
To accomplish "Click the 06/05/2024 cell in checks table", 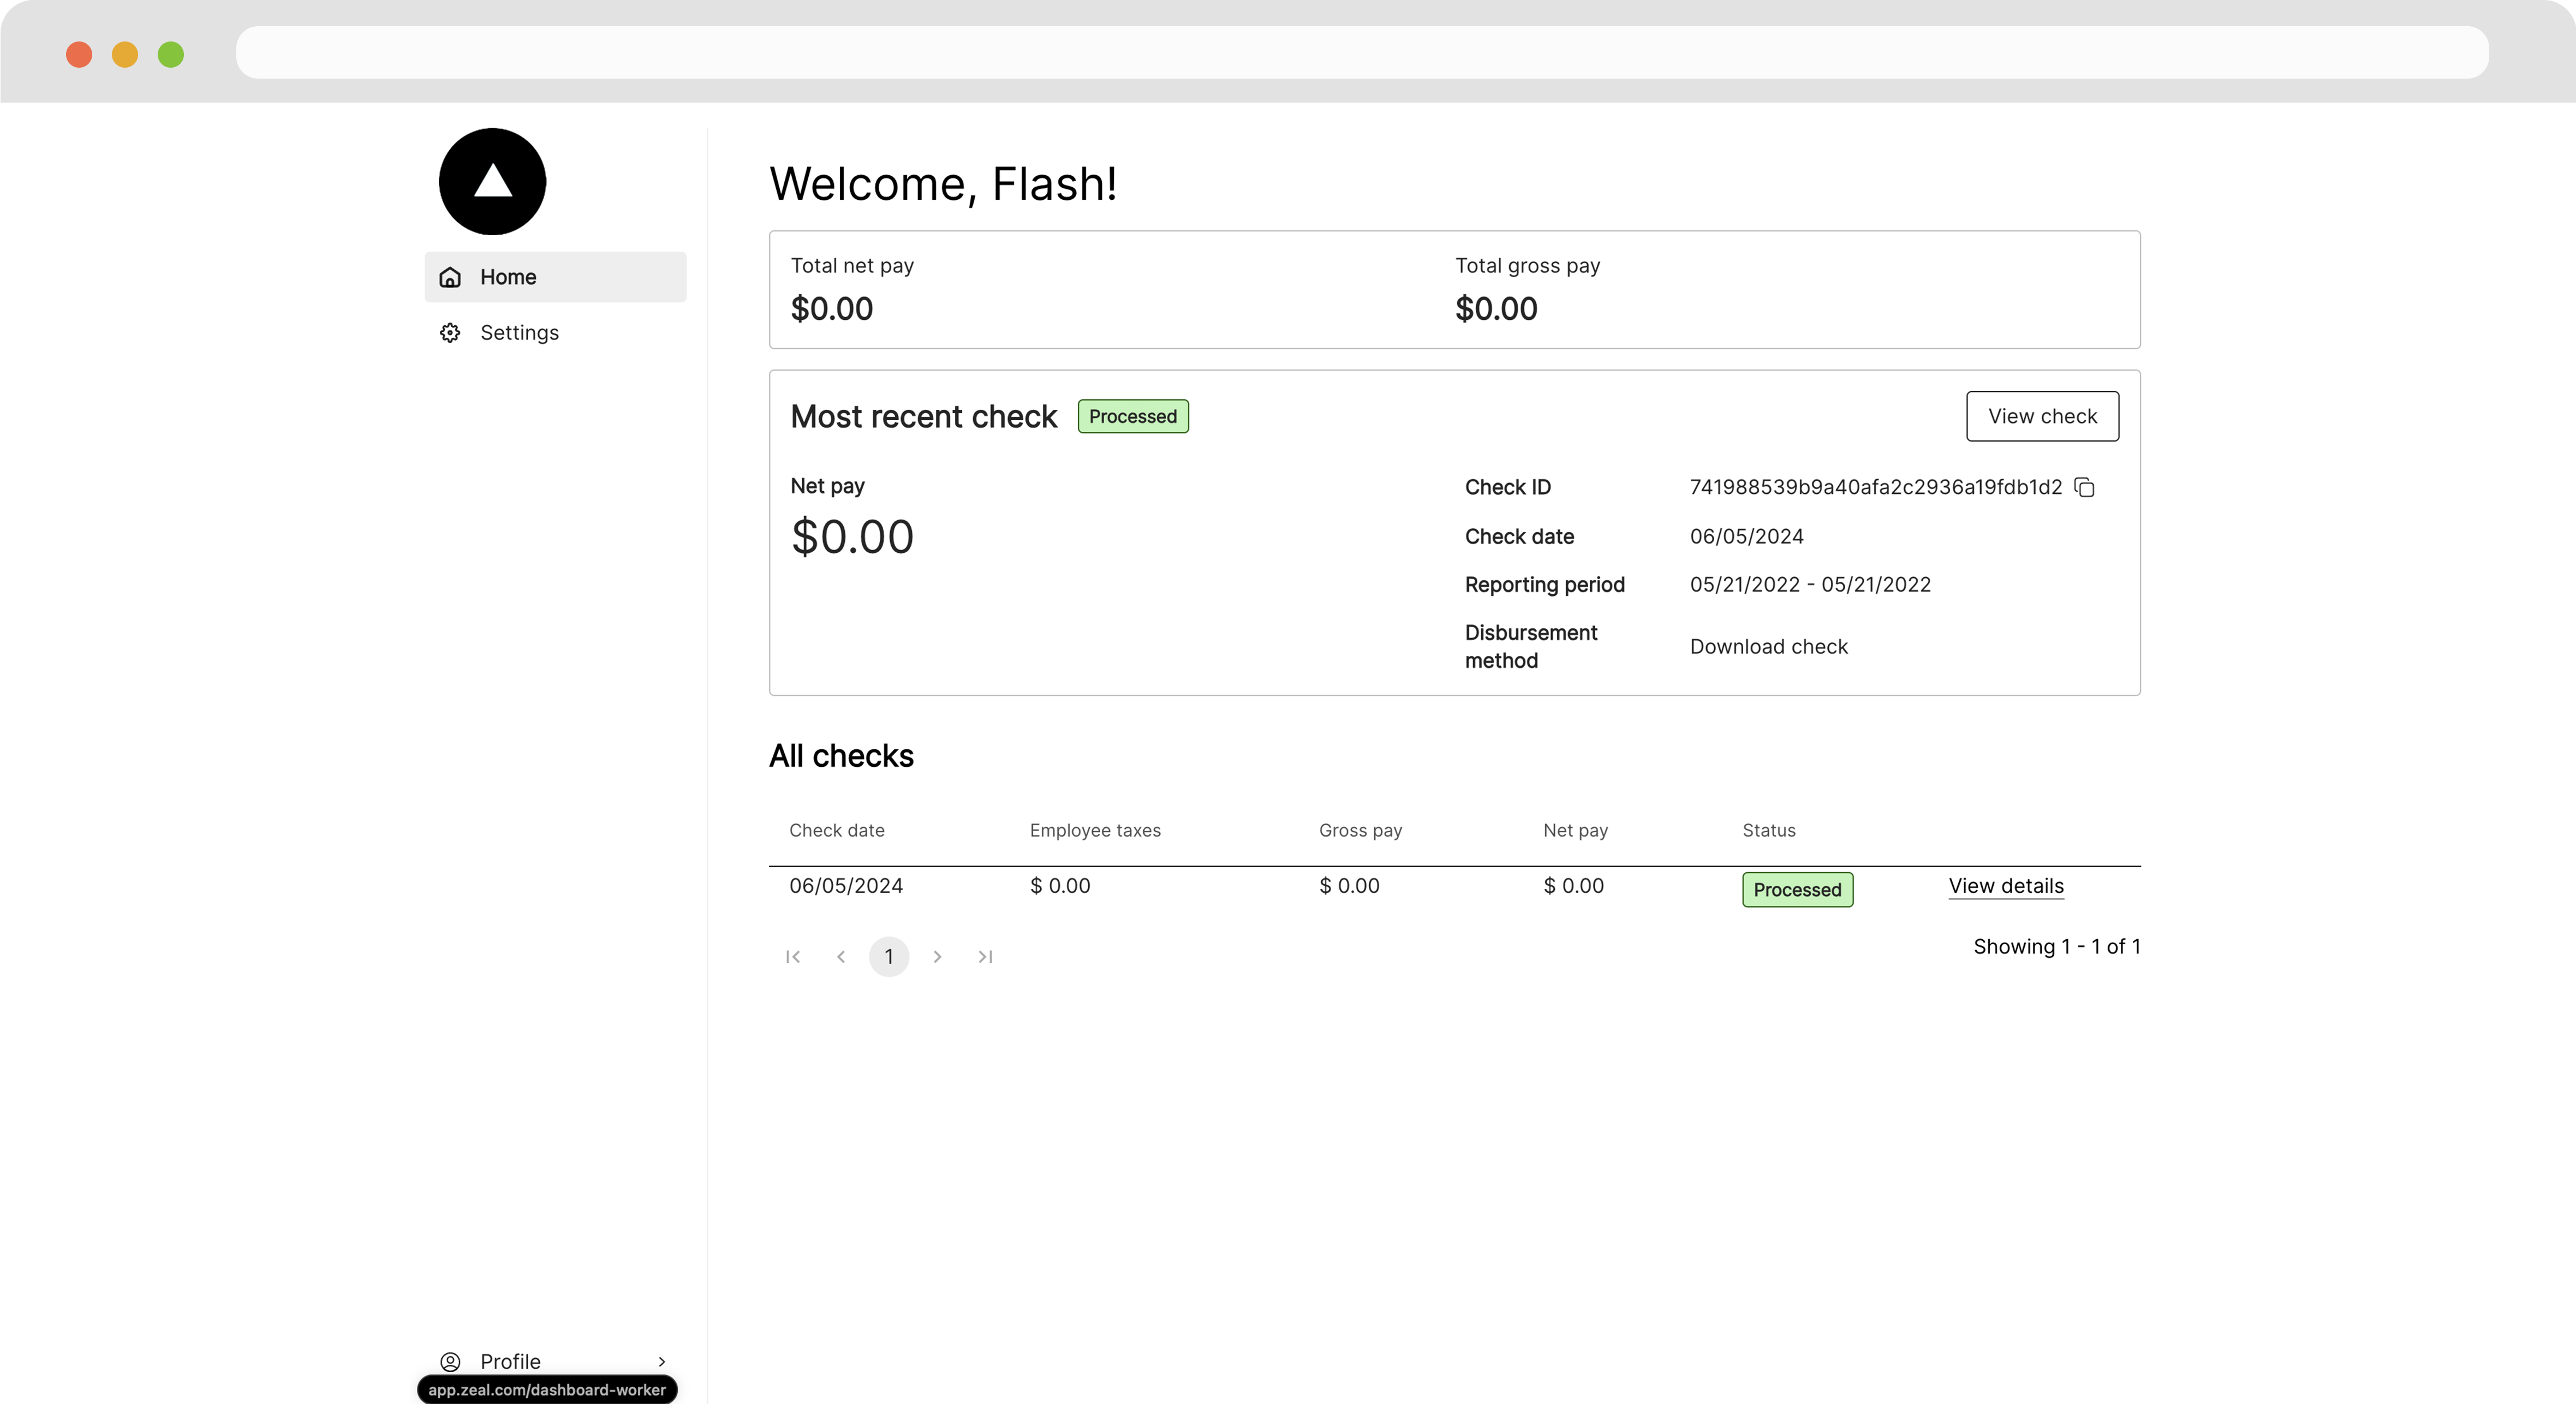I will point(846,886).
